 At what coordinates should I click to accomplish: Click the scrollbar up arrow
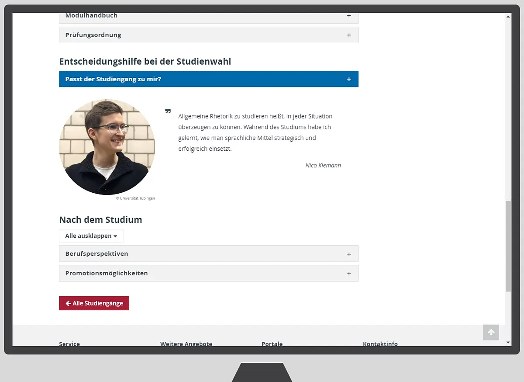point(508,17)
